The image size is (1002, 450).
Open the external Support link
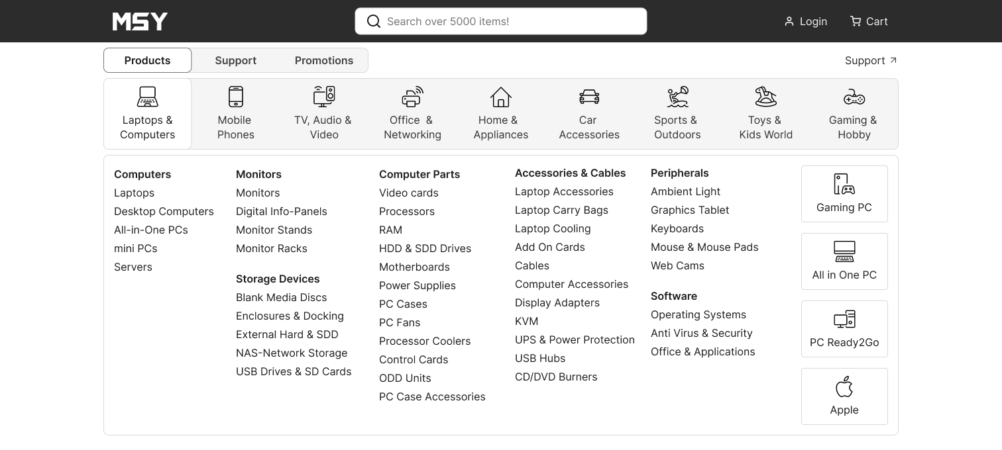pos(870,60)
